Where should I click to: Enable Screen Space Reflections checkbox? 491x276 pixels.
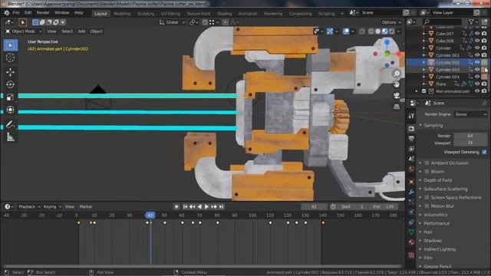pos(427,198)
